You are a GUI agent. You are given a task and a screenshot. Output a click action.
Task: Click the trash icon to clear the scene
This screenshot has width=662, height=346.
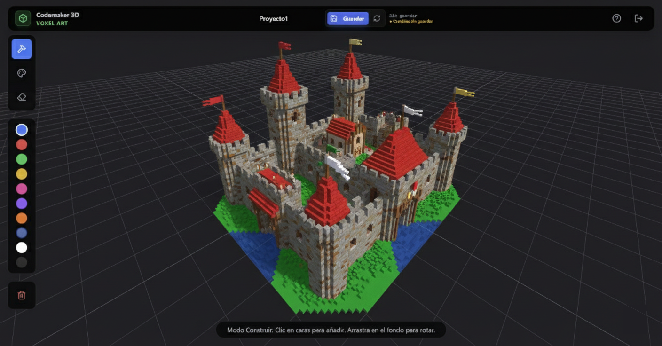[x=22, y=295]
